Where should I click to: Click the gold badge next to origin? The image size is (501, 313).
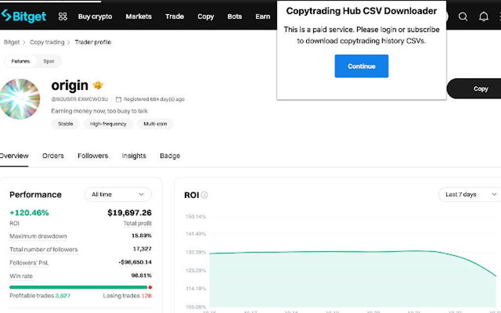coord(98,84)
